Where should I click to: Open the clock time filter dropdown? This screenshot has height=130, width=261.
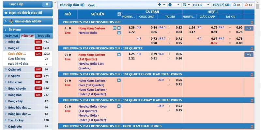coord(174,5)
